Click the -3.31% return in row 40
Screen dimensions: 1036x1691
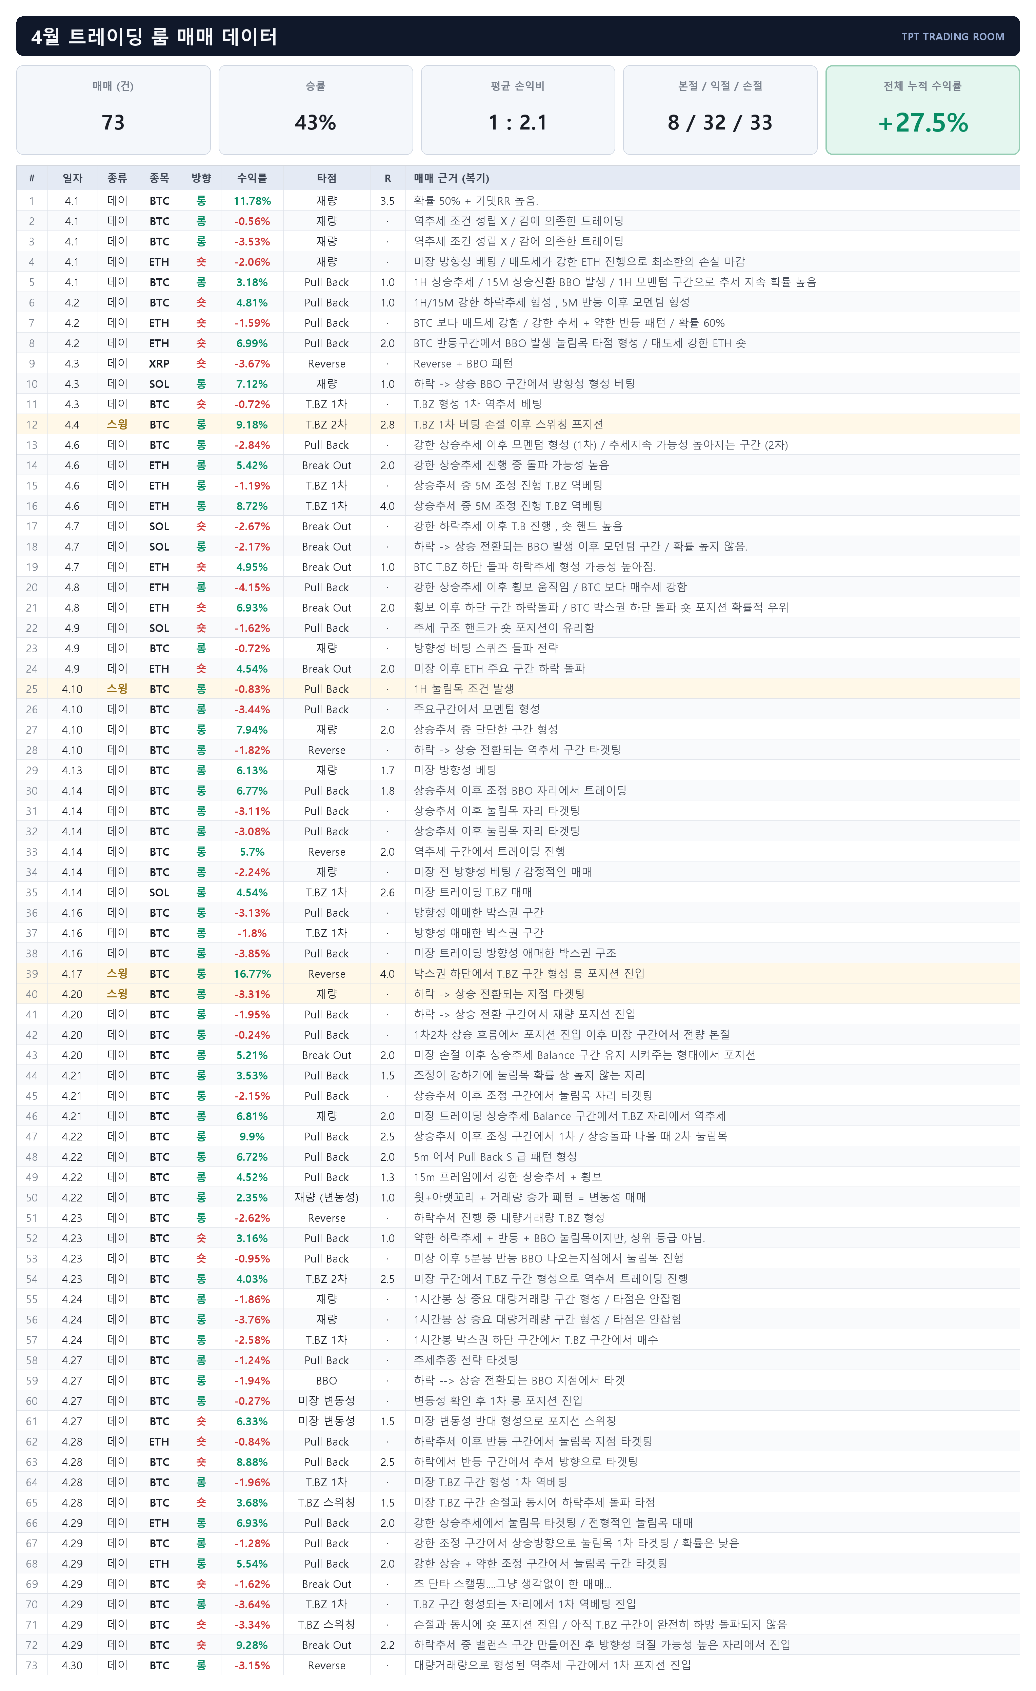[252, 994]
